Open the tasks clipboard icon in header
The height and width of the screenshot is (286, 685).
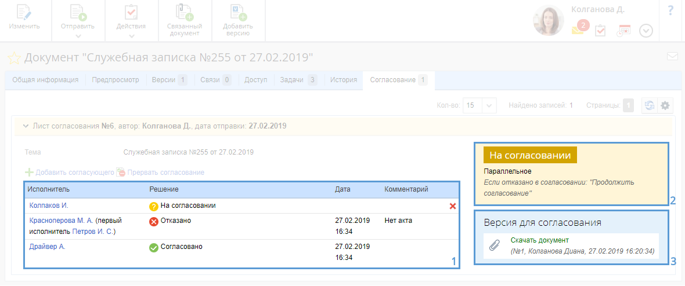click(600, 31)
